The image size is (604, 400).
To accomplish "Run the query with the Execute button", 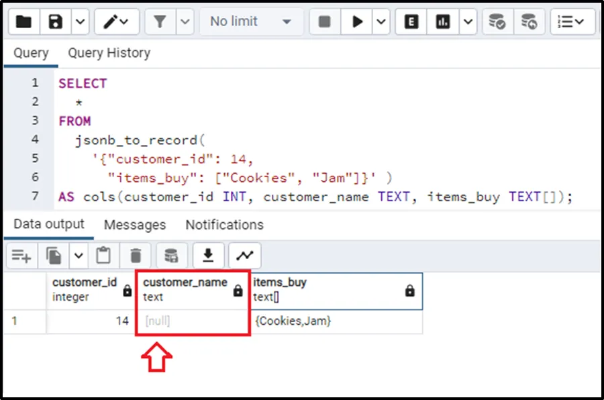I will click(357, 22).
